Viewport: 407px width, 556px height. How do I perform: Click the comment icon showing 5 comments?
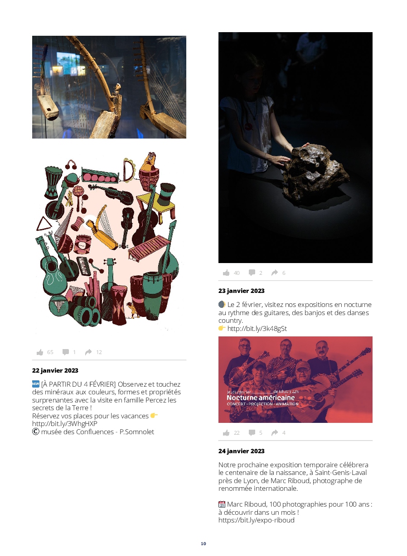[252, 433]
